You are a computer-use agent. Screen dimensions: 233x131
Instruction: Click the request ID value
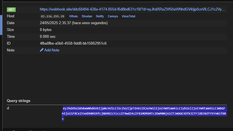(x=73, y=43)
